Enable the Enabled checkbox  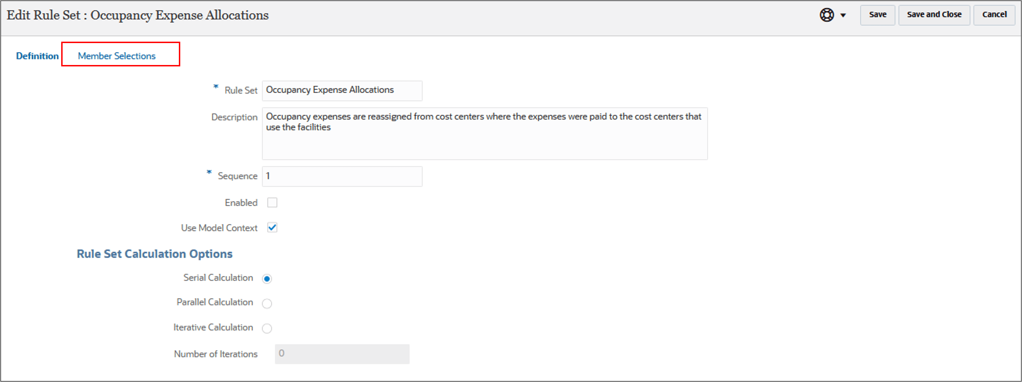(272, 202)
